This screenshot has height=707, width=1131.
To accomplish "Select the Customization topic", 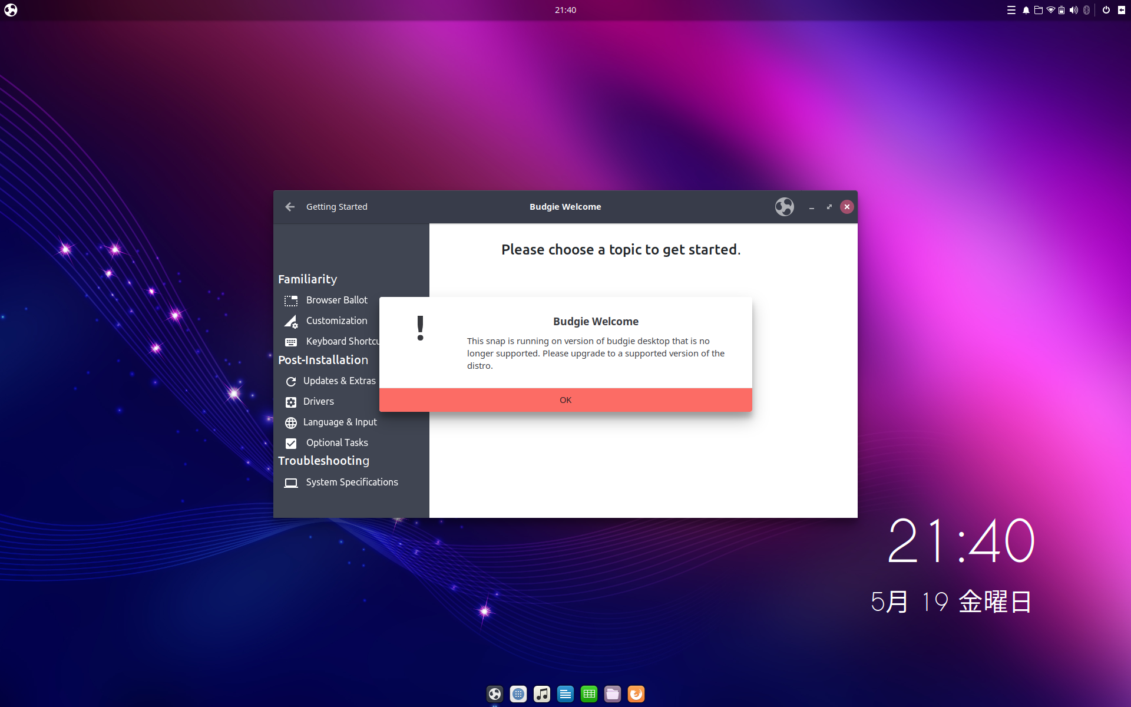I will coord(336,321).
